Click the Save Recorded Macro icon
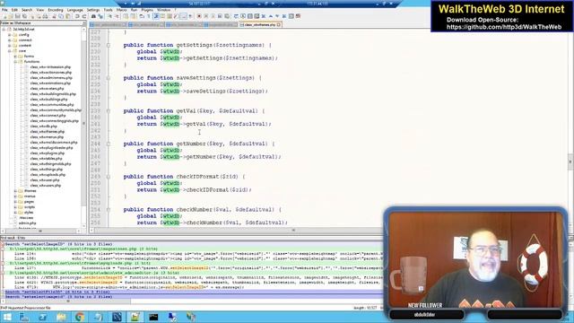The height and width of the screenshot is (323, 574). point(227,16)
